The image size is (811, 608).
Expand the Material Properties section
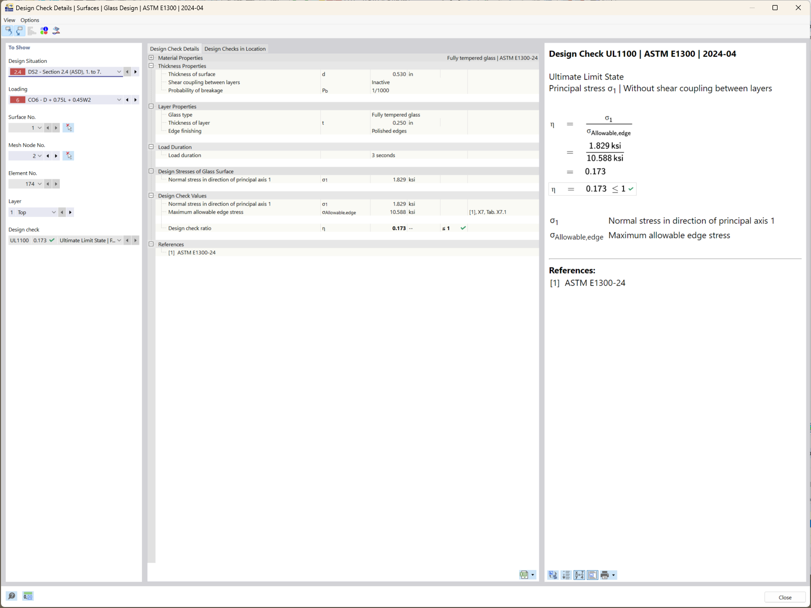(x=151, y=58)
